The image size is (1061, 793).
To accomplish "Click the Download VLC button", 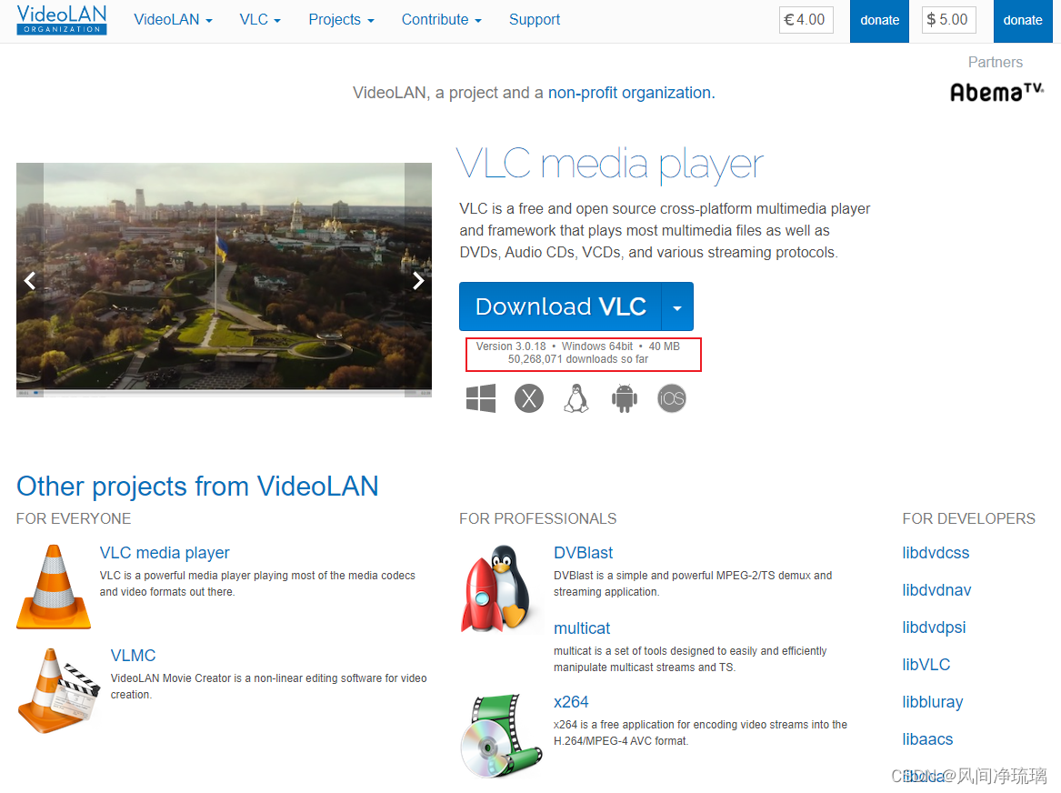I will click(560, 306).
